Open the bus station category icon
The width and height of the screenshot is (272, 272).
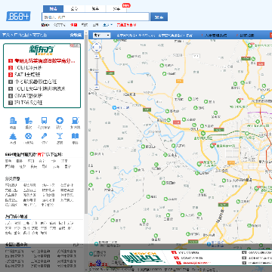click(x=44, y=121)
